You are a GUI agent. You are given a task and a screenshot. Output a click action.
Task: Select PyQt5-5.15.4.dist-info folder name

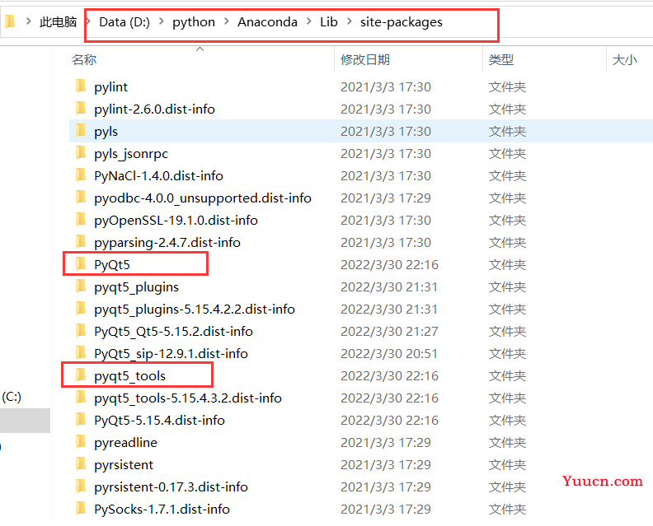159,421
